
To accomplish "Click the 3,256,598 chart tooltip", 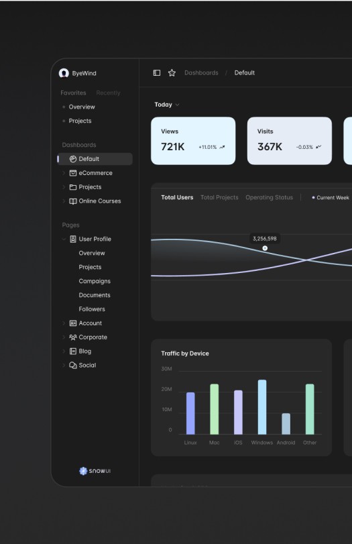I will click(x=265, y=239).
